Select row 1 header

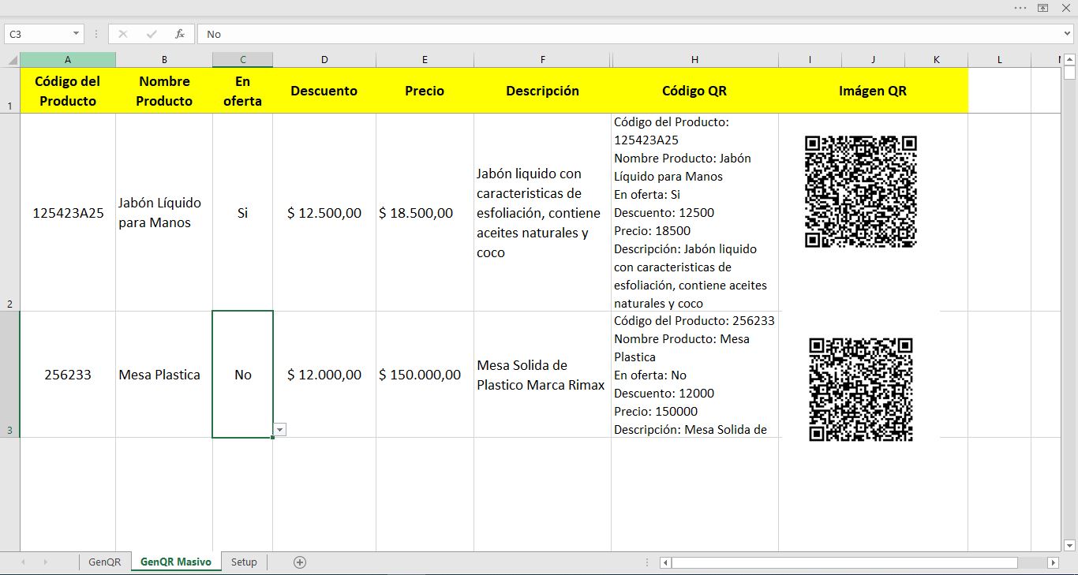pyautogui.click(x=9, y=90)
